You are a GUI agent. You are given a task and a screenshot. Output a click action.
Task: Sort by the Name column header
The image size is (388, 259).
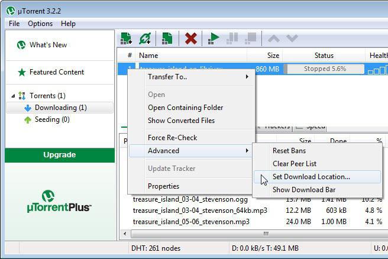[191, 56]
